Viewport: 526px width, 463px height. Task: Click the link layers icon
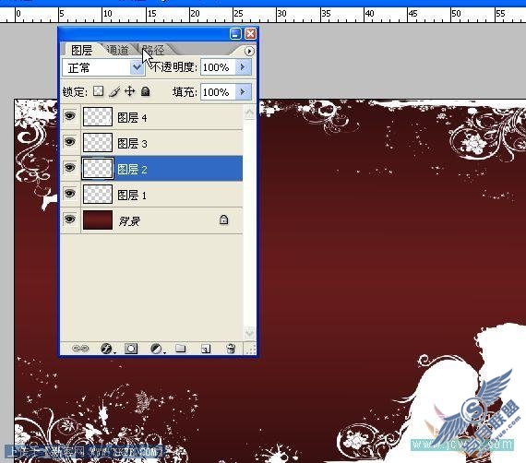pos(80,349)
